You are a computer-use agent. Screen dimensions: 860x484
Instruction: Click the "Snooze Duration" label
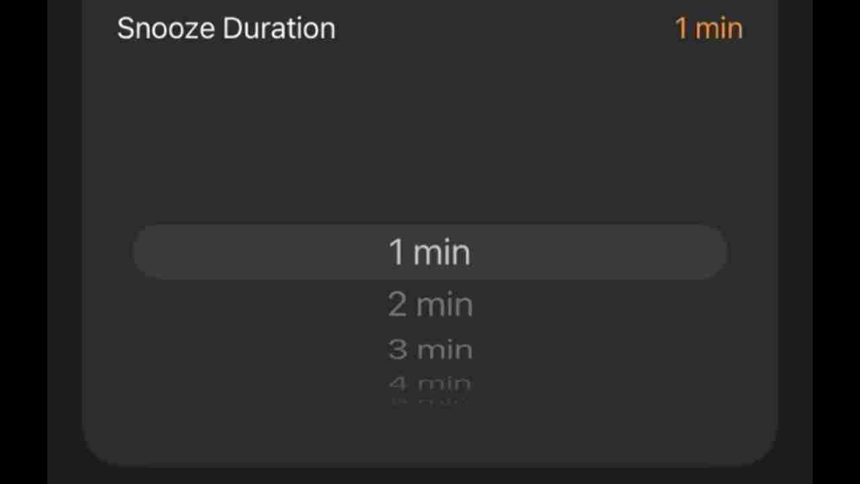[x=226, y=29]
